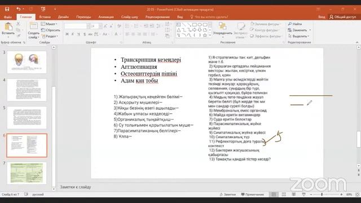Click the Общий доступ share button
This screenshot has height=203, width=361.
coord(343,17)
